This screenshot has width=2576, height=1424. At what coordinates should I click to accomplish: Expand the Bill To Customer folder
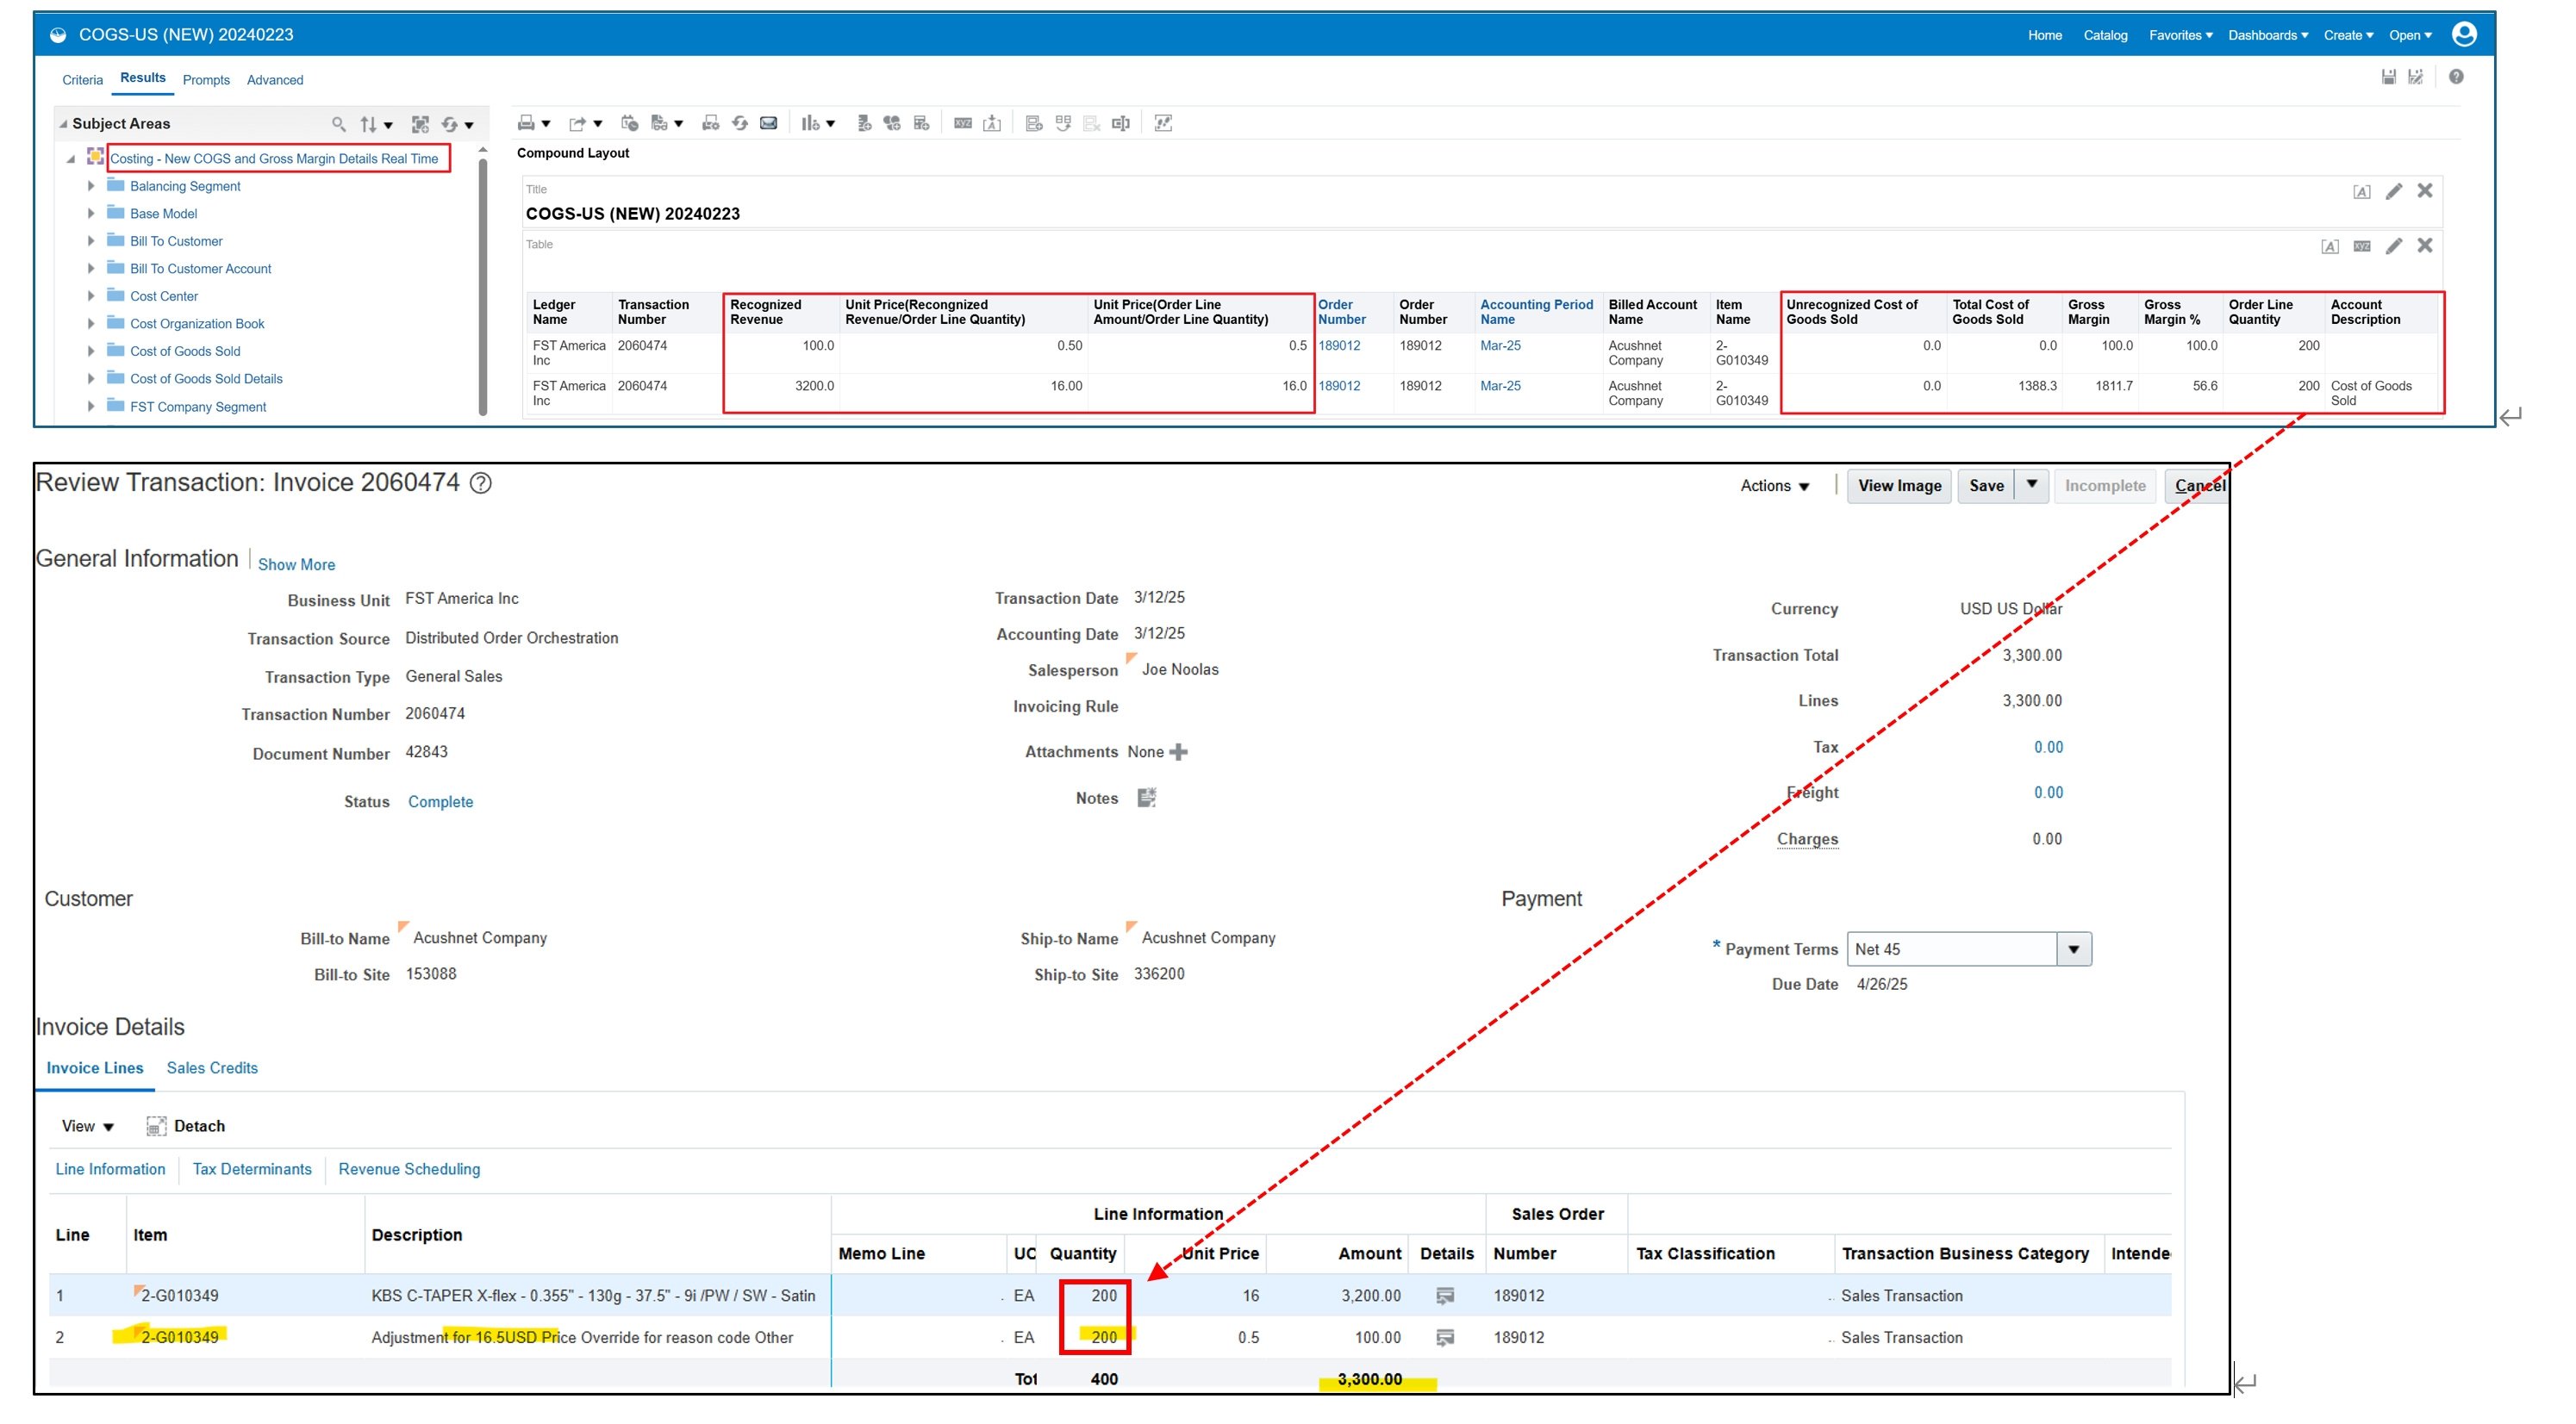point(90,241)
